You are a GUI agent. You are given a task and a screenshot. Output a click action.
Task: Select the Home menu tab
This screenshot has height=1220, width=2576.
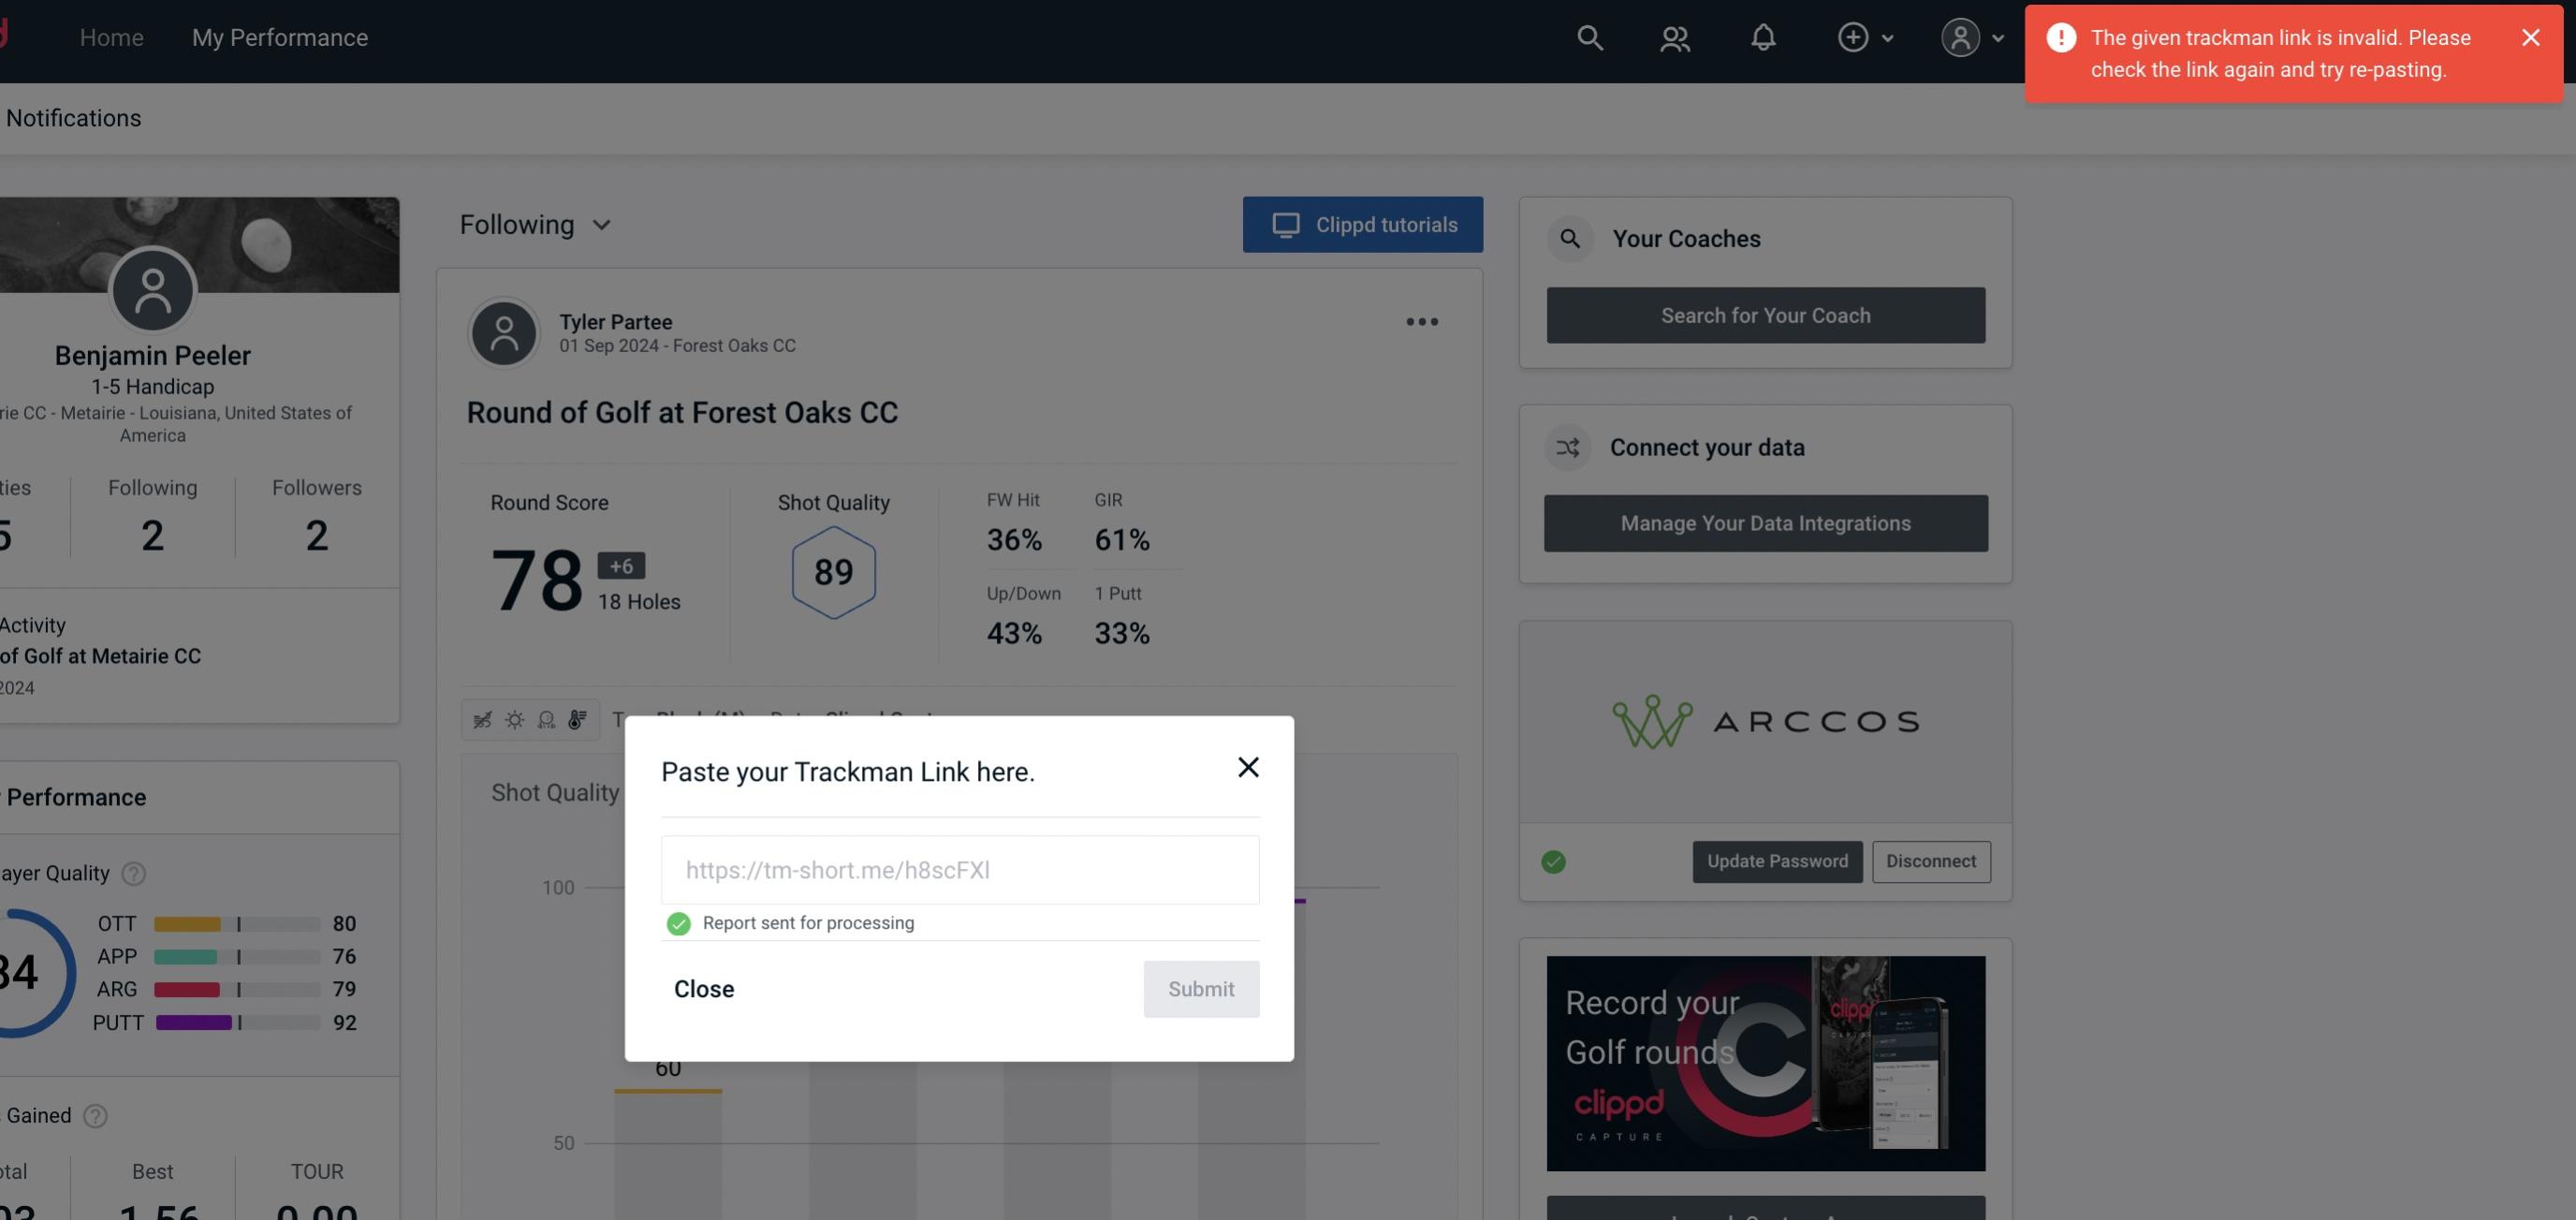[111, 35]
